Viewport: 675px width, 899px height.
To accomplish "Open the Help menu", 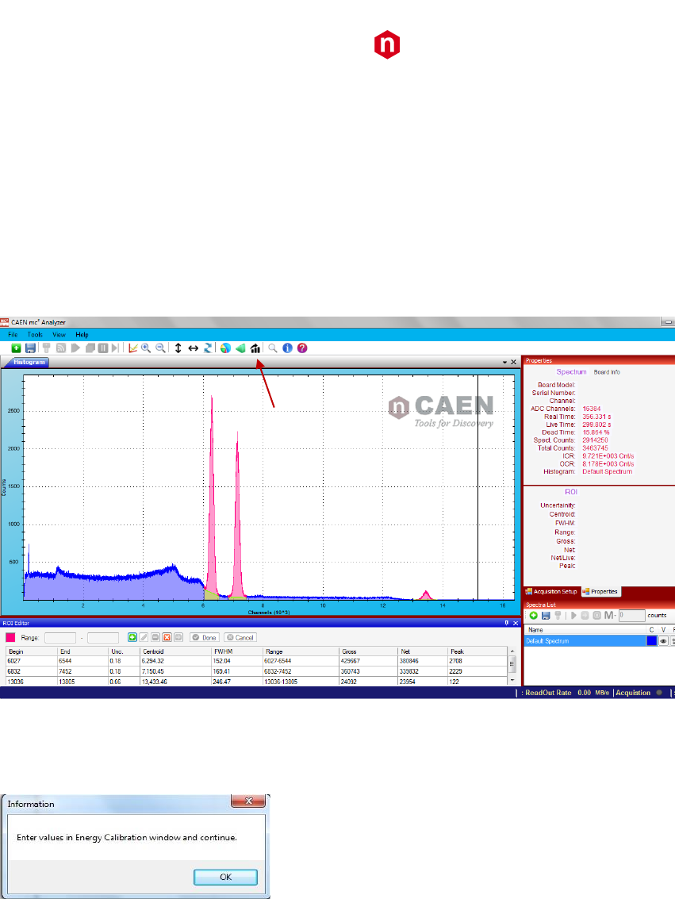I will click(82, 335).
